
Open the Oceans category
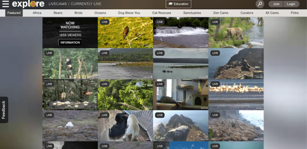pyautogui.click(x=100, y=13)
